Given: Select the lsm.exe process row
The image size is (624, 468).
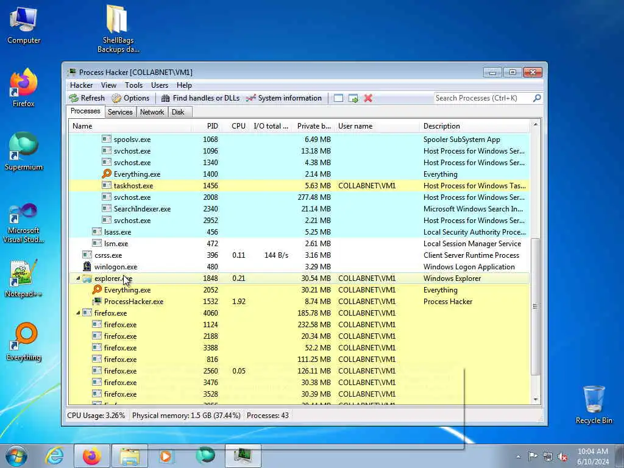Looking at the screenshot, I should pyautogui.click(x=299, y=243).
